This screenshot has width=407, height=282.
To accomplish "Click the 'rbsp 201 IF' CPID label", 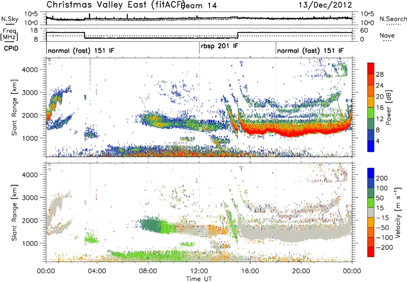I will click(x=219, y=46).
